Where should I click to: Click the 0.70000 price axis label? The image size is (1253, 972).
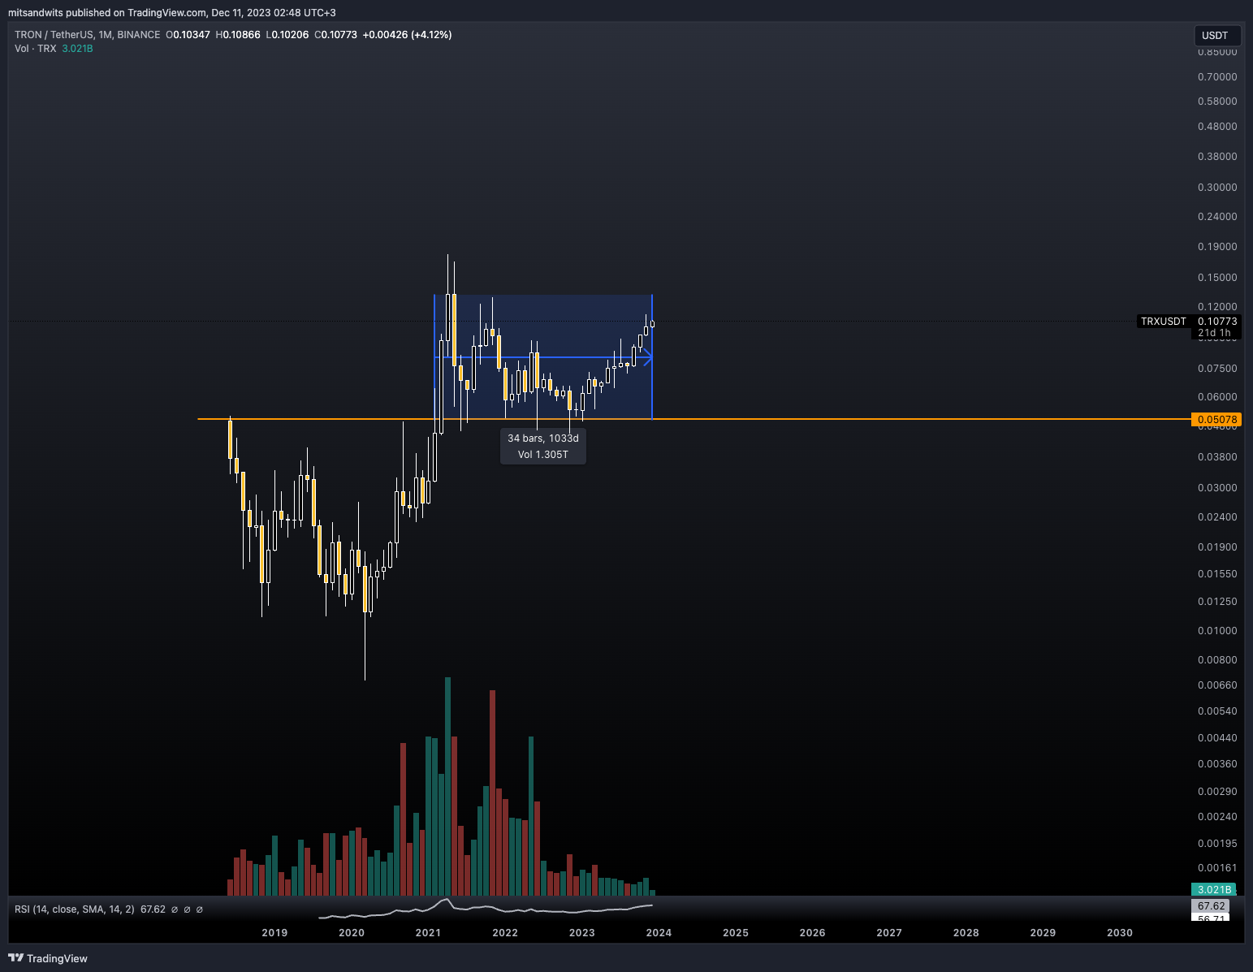(x=1217, y=77)
